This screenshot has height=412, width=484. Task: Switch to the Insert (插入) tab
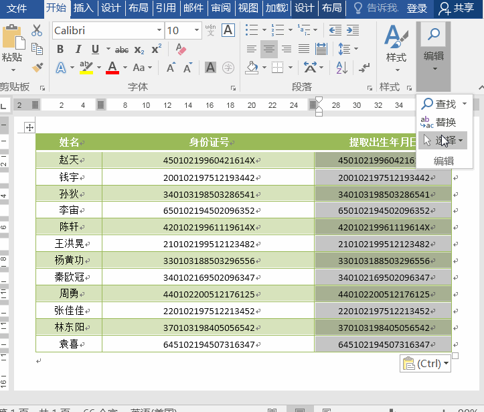84,8
